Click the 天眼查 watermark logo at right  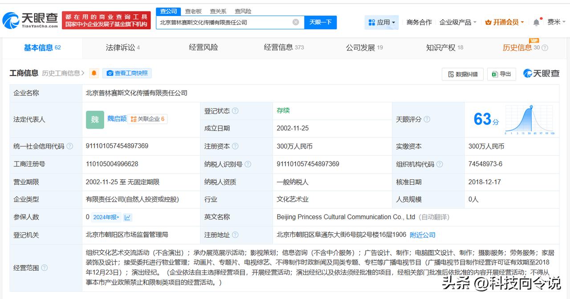541,73
